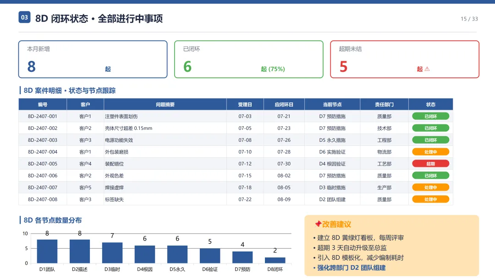The image size is (495, 278).
Task: Select the 状态 column header
Action: (430, 104)
